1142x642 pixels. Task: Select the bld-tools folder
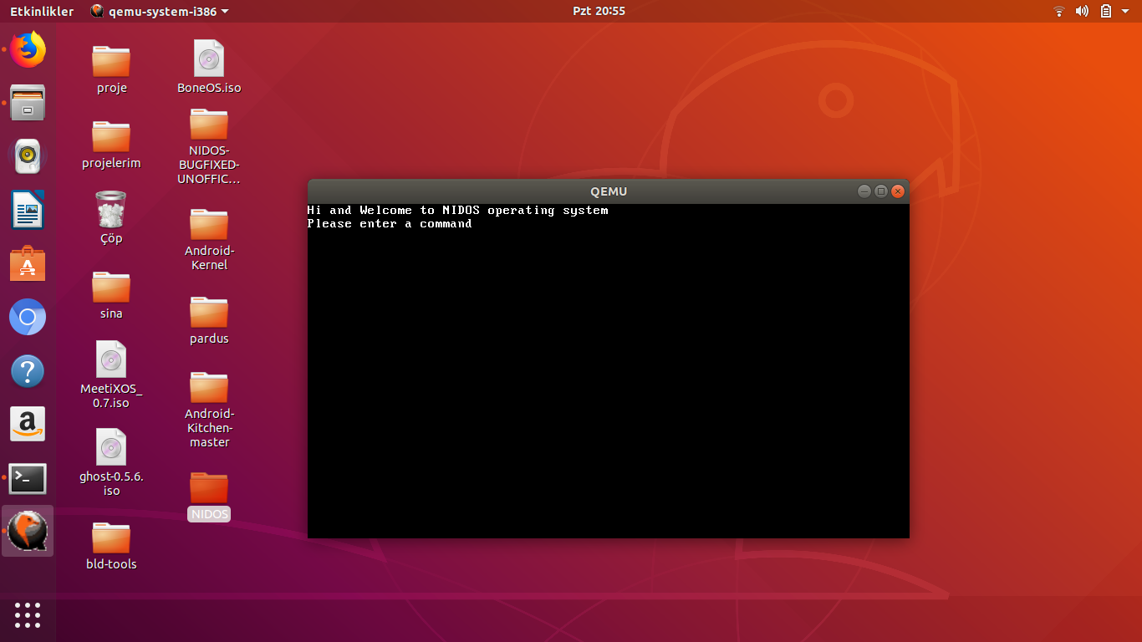111,546
